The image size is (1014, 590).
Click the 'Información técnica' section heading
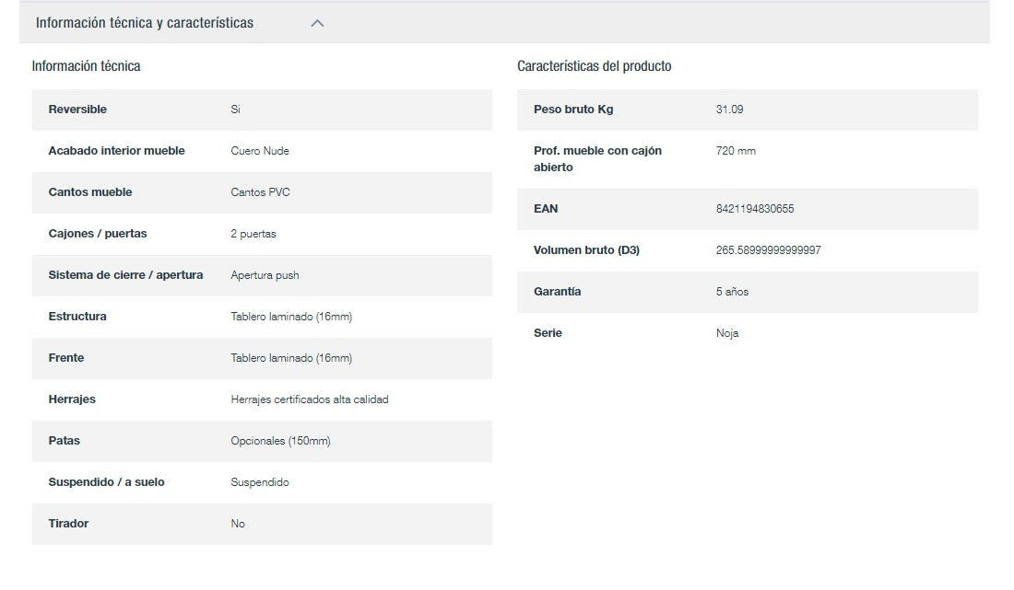pos(86,66)
